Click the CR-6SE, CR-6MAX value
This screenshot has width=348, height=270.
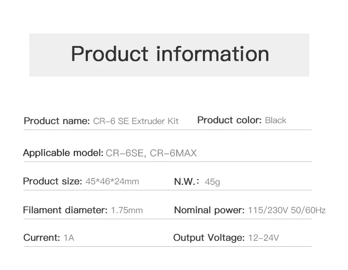pyautogui.click(x=151, y=153)
